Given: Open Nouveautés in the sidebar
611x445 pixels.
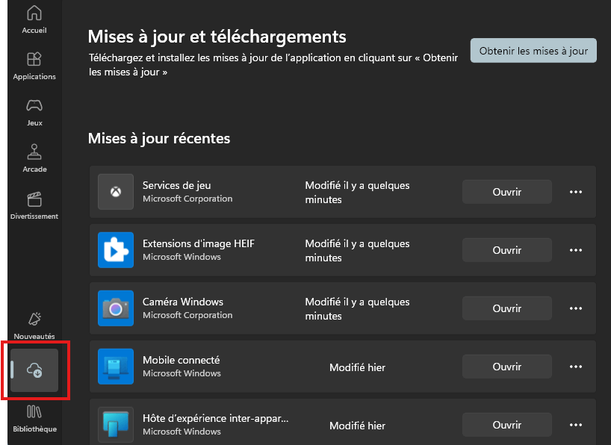Looking at the screenshot, I should pyautogui.click(x=34, y=326).
